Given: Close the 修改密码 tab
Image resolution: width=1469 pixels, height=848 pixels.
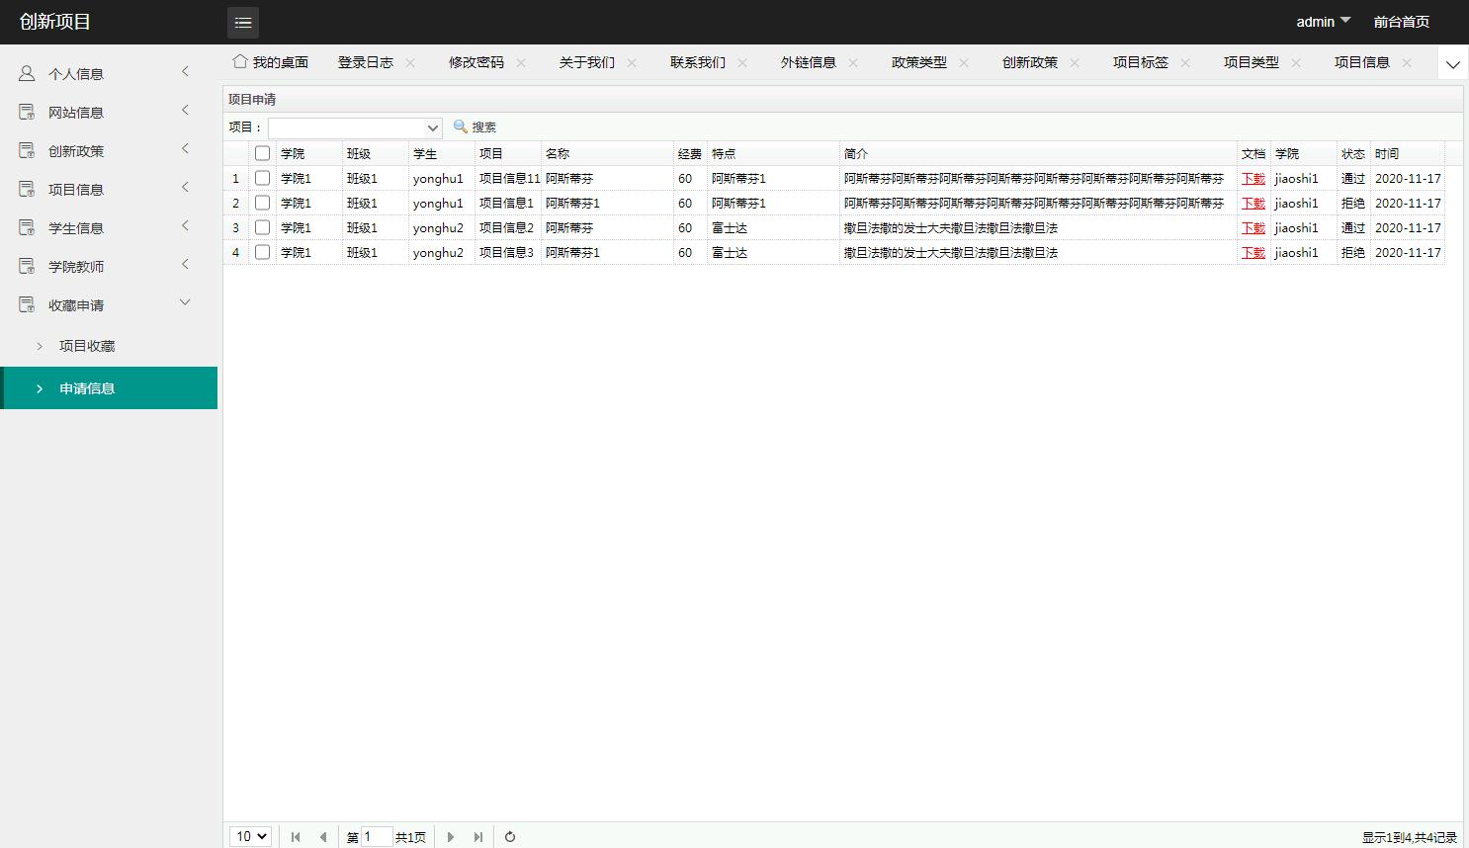Looking at the screenshot, I should (521, 62).
